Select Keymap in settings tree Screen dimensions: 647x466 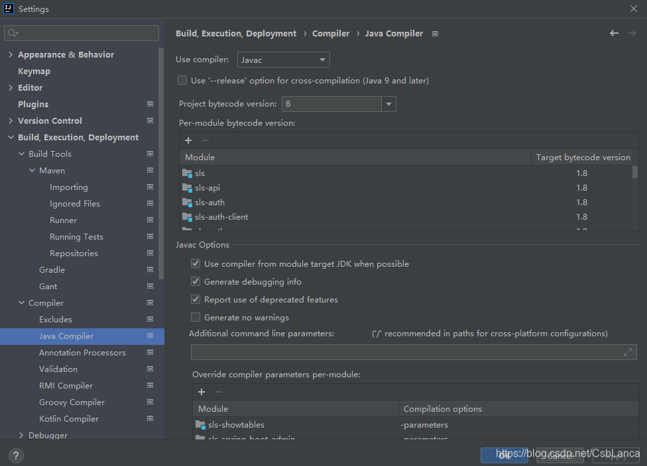(x=34, y=71)
